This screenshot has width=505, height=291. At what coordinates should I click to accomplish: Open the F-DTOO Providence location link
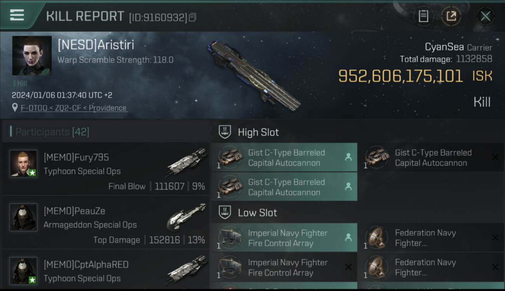pyautogui.click(x=74, y=108)
